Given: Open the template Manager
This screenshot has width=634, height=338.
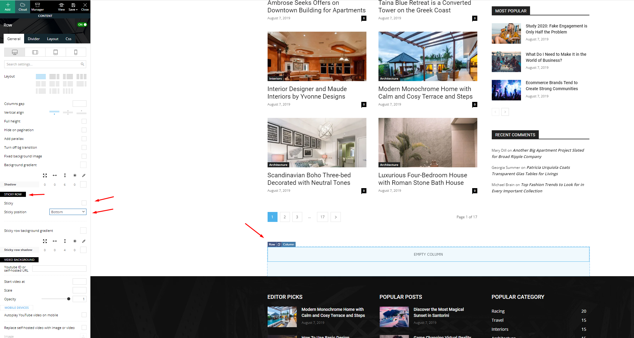Looking at the screenshot, I should [38, 6].
